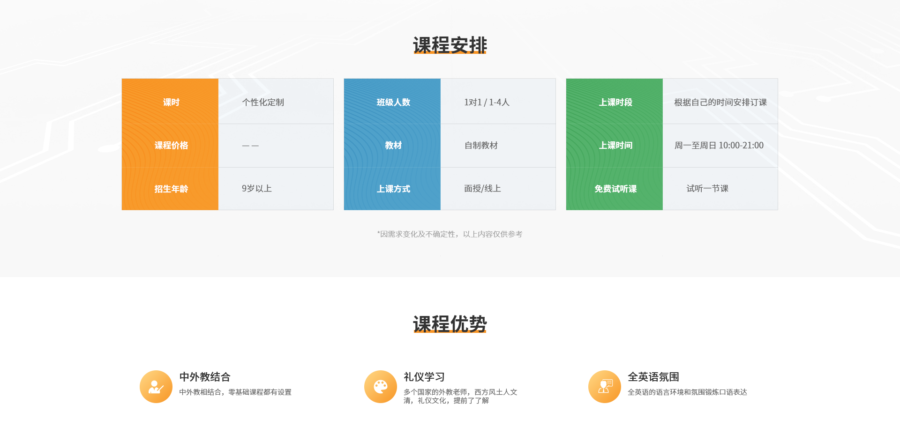Image resolution: width=900 pixels, height=441 pixels.
Task: Click the description 中外教相结合，零基础课程都有设置
Action: click(235, 392)
